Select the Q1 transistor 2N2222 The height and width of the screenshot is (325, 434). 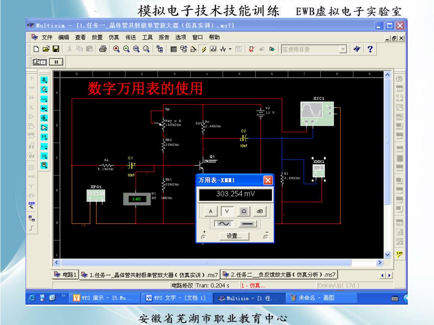[201, 165]
